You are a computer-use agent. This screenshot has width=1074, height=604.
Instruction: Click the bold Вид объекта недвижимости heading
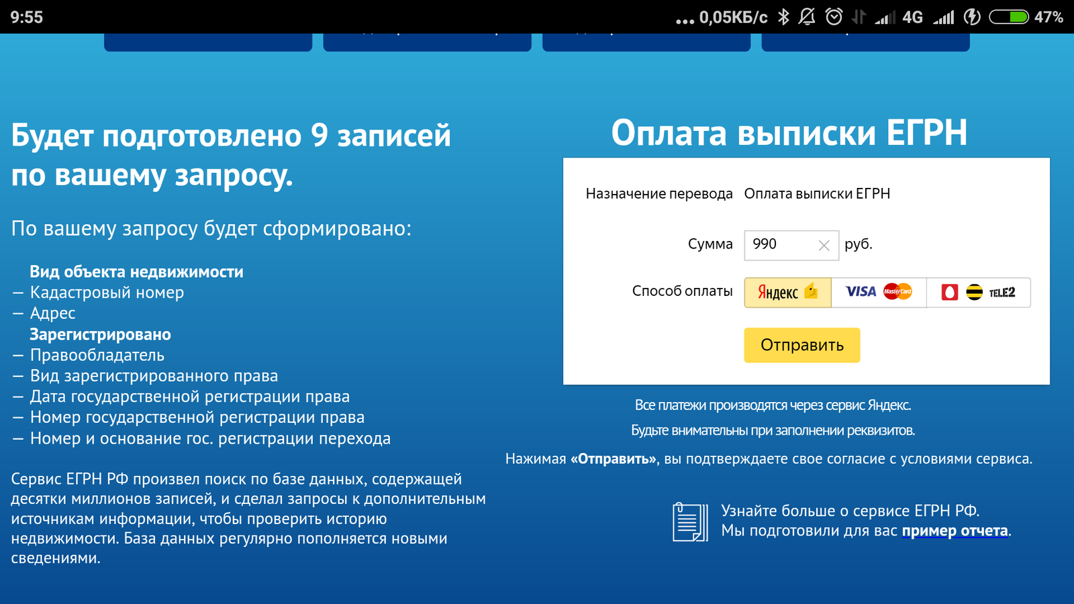136,272
